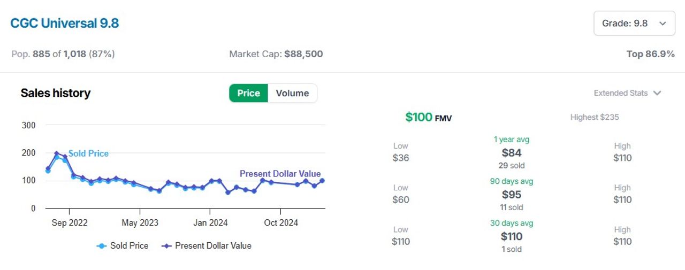
Task: Click the Present Dollar Value legend marker
Action: [166, 246]
